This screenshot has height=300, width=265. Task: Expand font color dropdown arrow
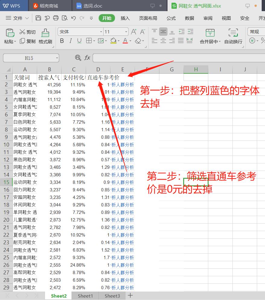130,41
